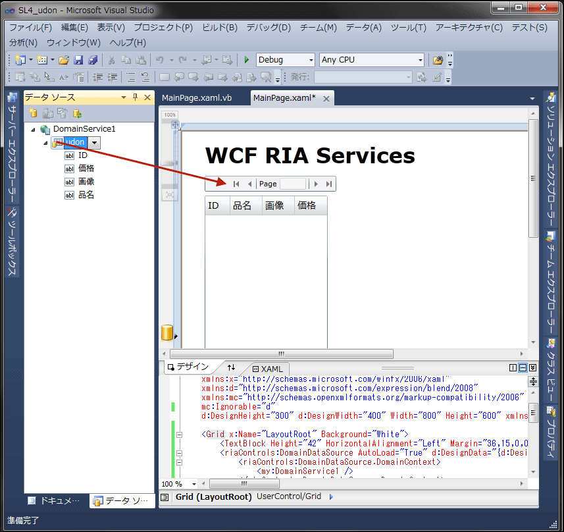Image resolution: width=564 pixels, height=532 pixels.
Task: Click the XAML horizontal scrollbar thumb
Action: point(244,483)
